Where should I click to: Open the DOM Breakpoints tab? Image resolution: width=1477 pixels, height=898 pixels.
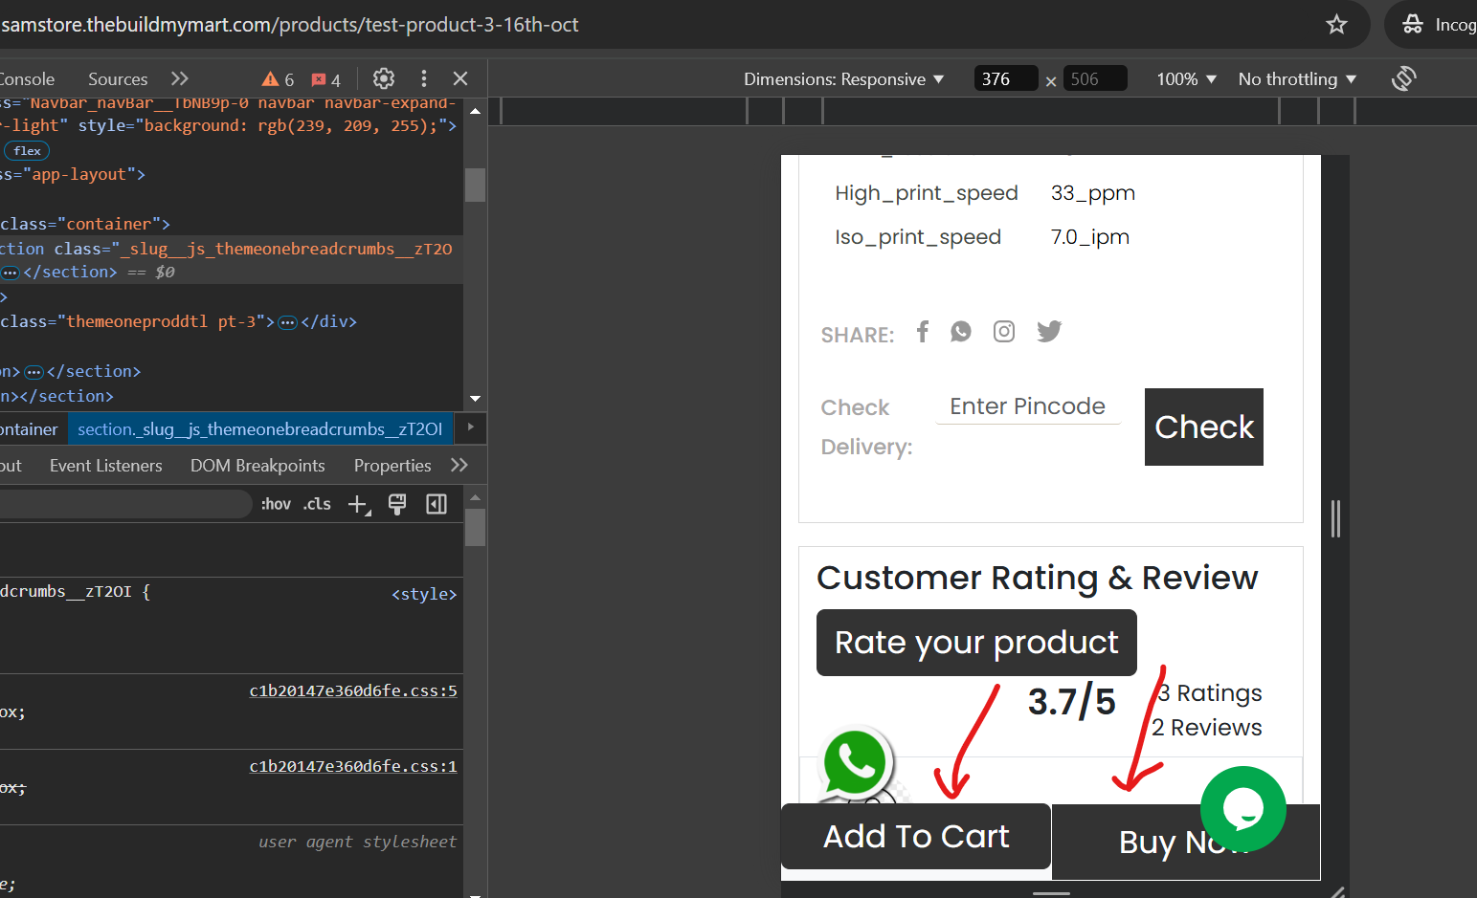pyautogui.click(x=257, y=466)
